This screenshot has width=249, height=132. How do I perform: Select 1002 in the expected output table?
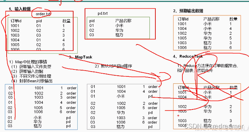click(x=182, y=33)
